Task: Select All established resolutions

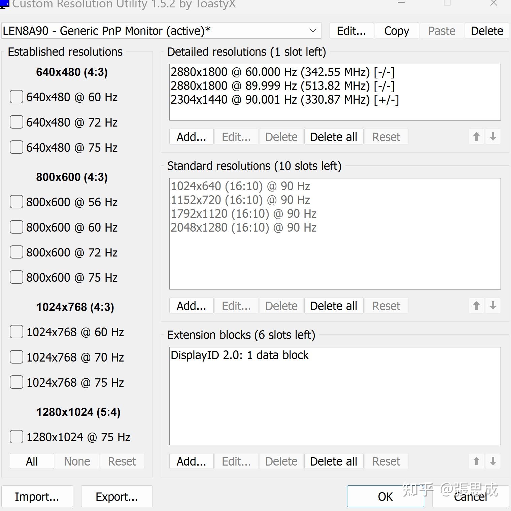Action: click(32, 461)
